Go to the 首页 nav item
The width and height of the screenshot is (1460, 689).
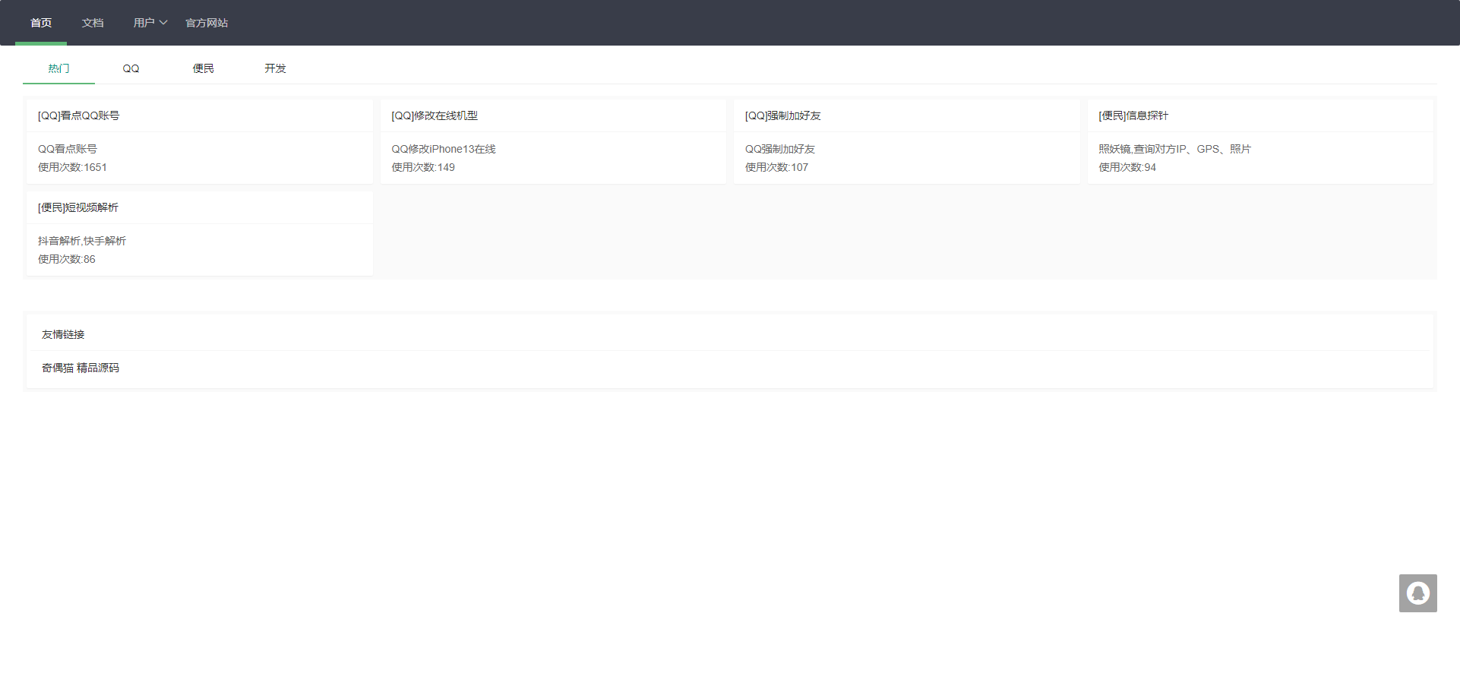(x=41, y=23)
